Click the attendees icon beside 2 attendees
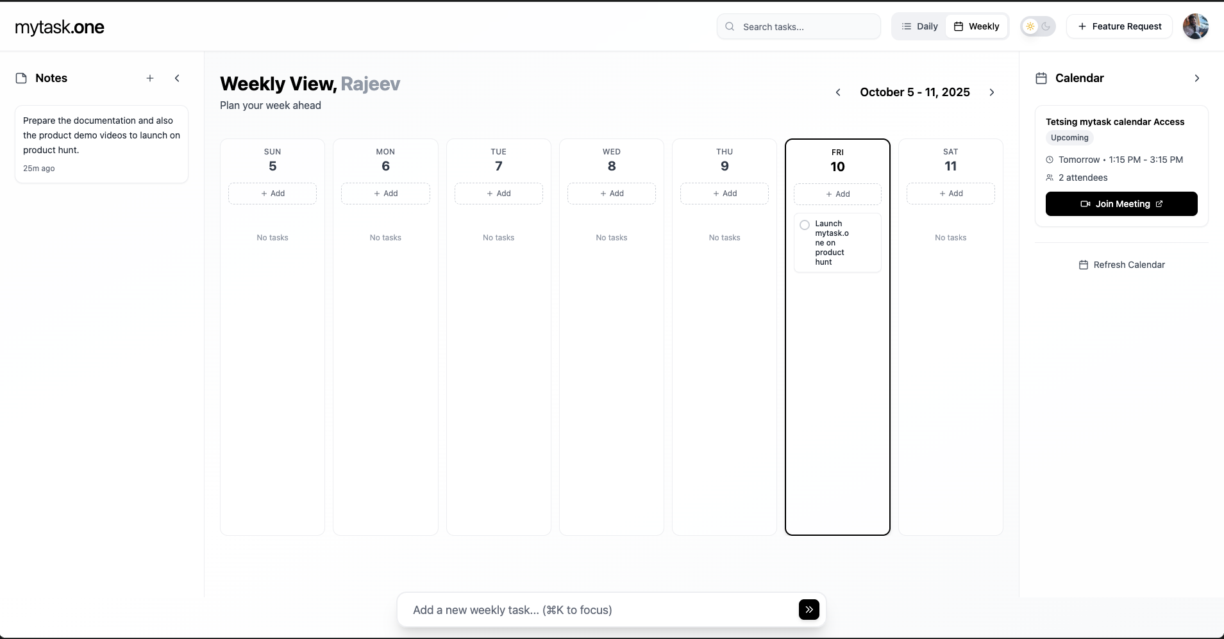Screen dimensions: 1224x639 tap(1050, 178)
